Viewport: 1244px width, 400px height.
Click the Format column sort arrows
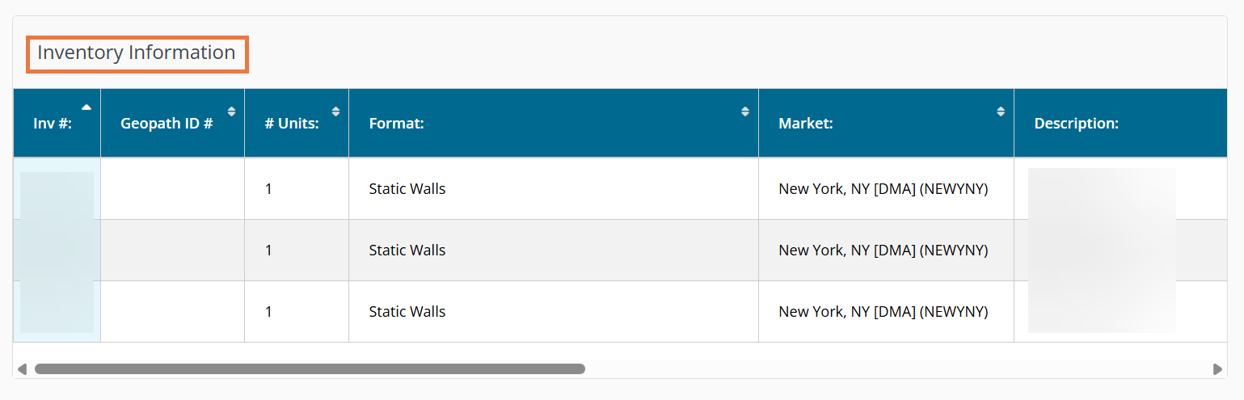point(745,112)
